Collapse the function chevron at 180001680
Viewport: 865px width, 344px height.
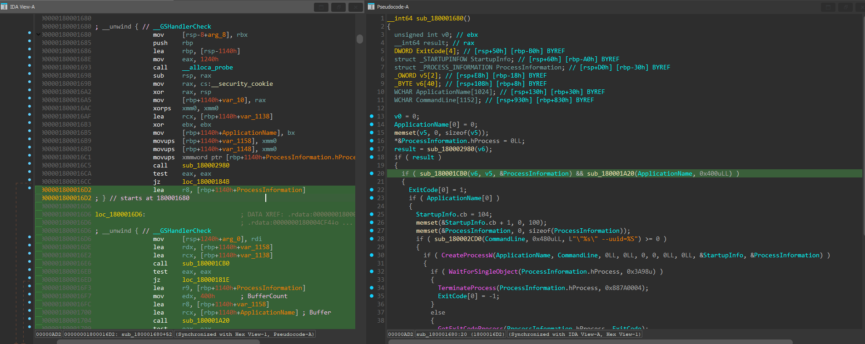tap(38, 34)
